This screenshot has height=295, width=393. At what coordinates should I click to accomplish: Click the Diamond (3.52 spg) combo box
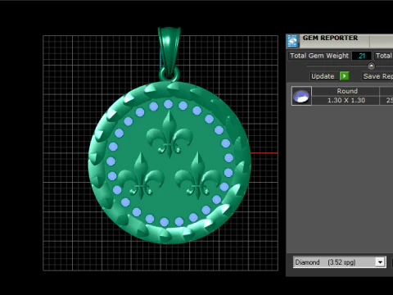[340, 262]
